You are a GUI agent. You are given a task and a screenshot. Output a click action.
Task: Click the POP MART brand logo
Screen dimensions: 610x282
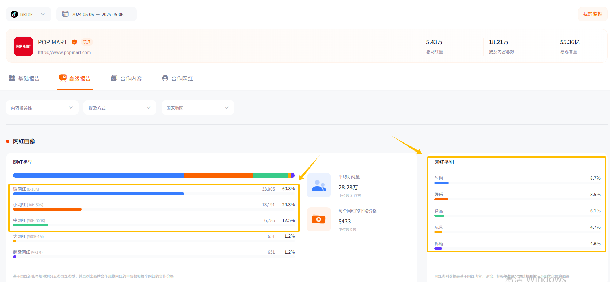(23, 47)
